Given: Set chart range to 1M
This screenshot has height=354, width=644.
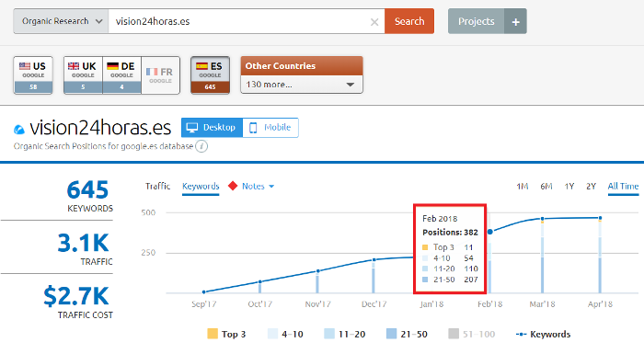Looking at the screenshot, I should click(522, 187).
